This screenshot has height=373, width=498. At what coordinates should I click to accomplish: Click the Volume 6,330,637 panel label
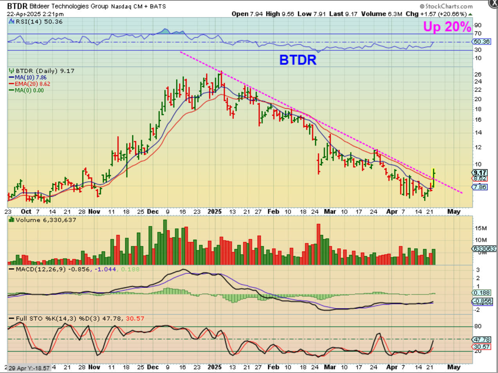coord(46,220)
